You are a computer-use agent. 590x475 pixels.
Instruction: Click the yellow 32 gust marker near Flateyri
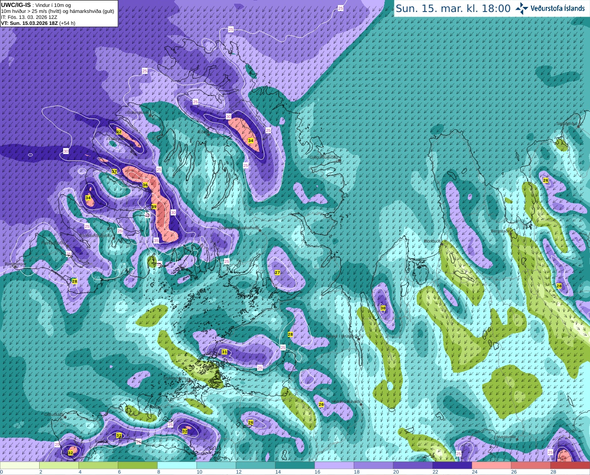(x=118, y=132)
